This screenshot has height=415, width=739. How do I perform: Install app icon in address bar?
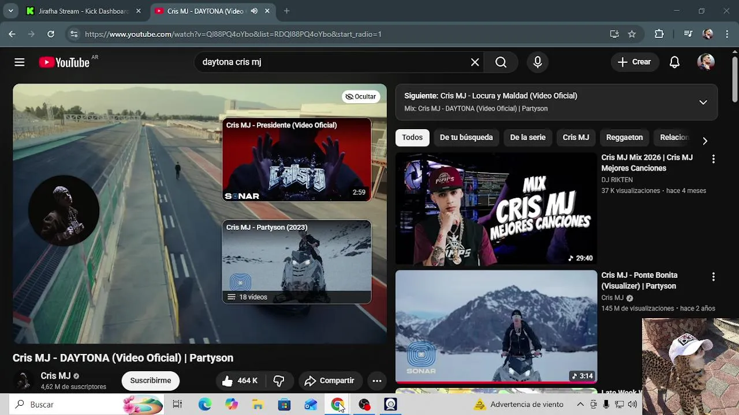[x=614, y=34]
